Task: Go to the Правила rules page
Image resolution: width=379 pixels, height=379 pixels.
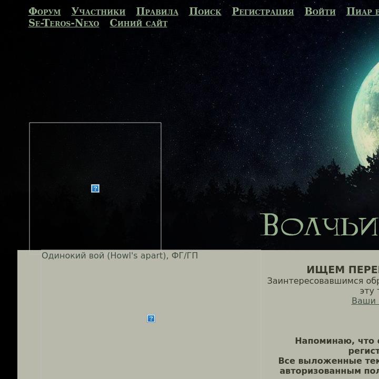Action: coord(157,12)
